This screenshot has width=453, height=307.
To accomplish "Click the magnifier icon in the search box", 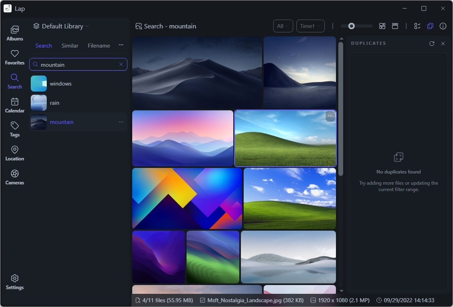I will pos(35,64).
